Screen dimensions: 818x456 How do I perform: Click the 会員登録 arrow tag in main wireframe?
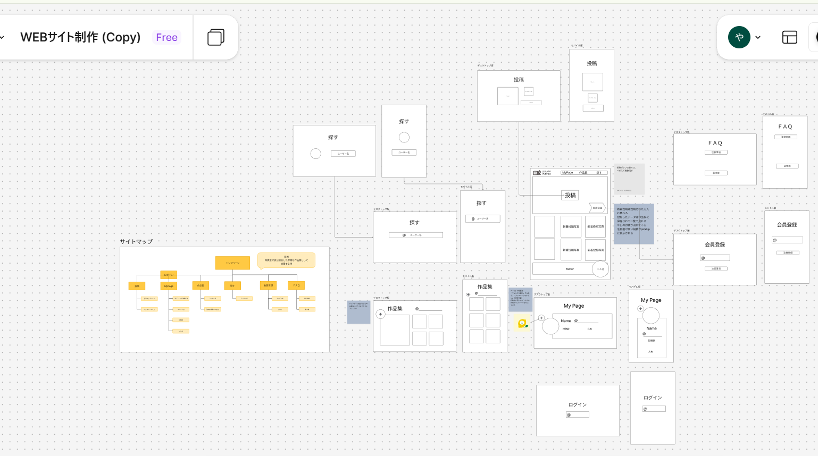click(597, 208)
